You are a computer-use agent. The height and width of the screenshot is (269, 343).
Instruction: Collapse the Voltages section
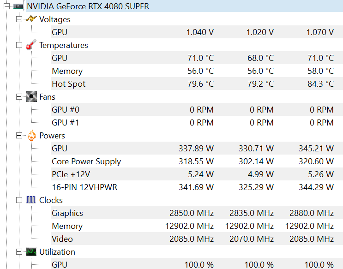tap(19, 19)
